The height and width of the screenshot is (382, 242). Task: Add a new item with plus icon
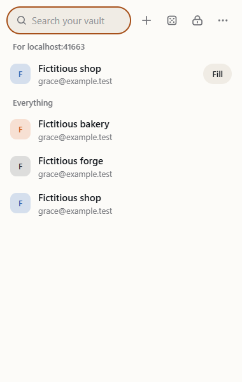pyautogui.click(x=146, y=20)
